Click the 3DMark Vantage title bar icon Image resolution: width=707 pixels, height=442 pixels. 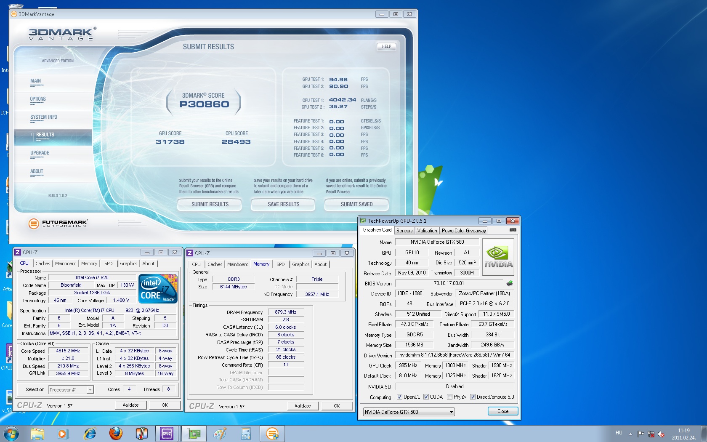click(x=13, y=14)
